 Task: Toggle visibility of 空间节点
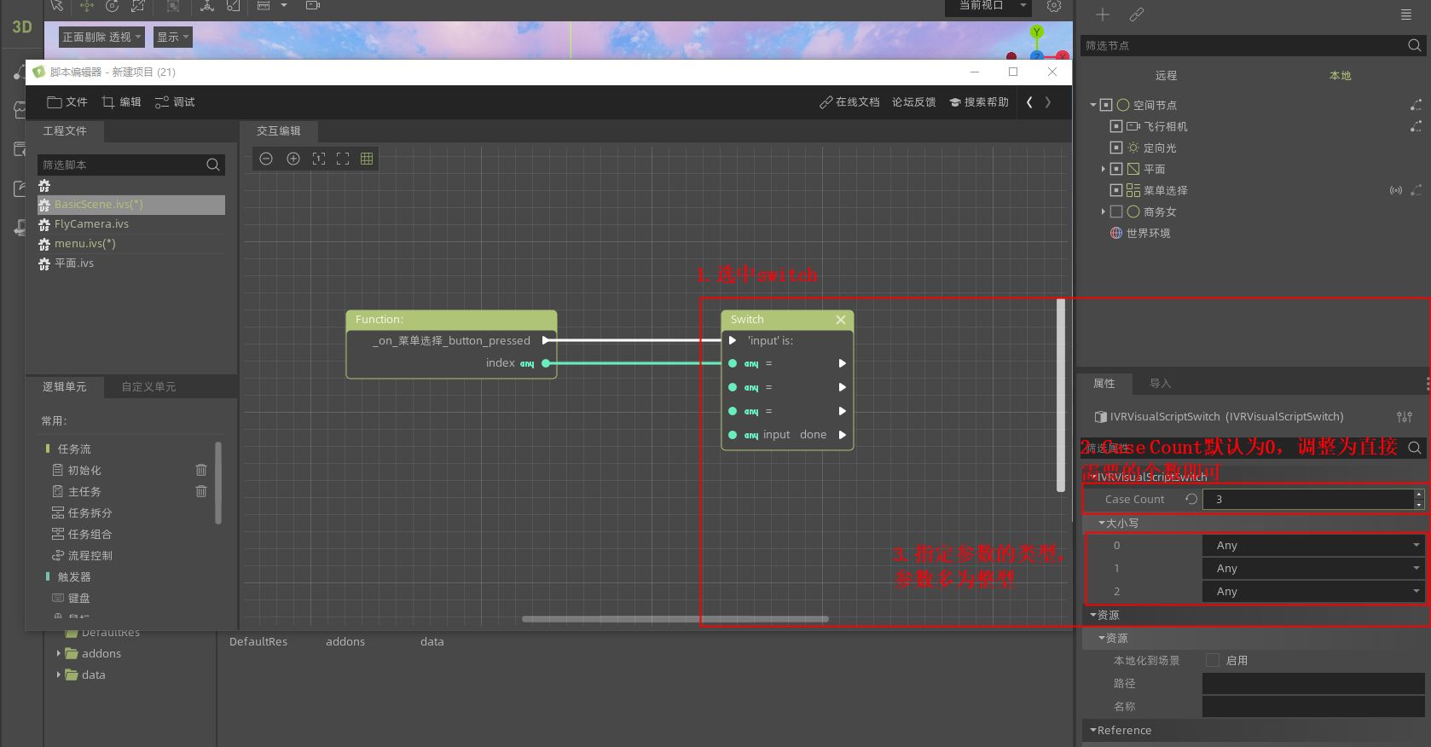1106,105
